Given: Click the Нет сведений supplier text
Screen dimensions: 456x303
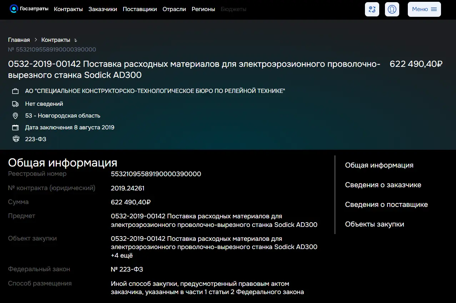Looking at the screenshot, I should click(x=44, y=104).
